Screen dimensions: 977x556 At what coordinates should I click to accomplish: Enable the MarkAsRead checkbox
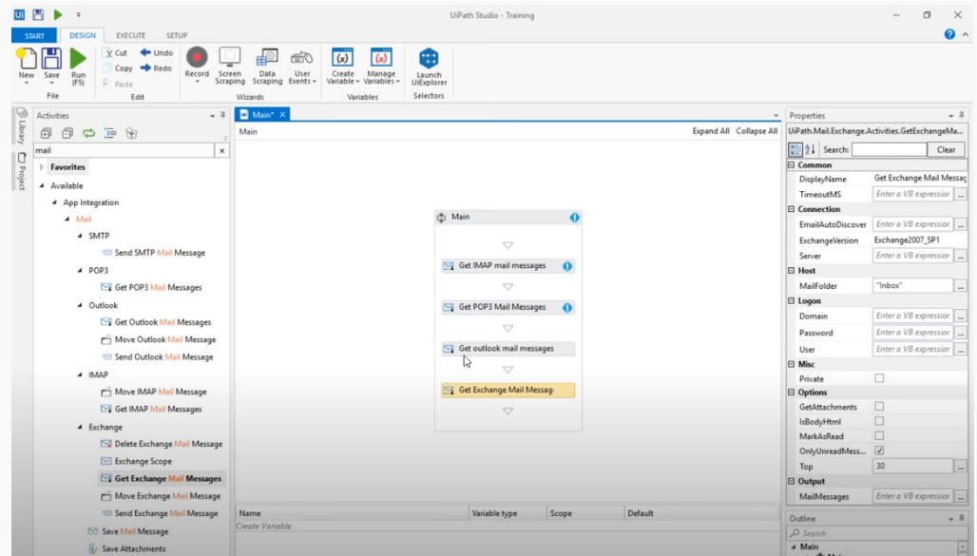[879, 436]
